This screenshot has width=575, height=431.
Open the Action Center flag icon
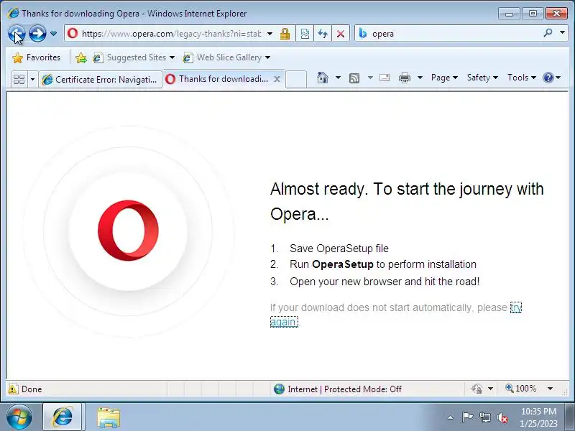(467, 417)
